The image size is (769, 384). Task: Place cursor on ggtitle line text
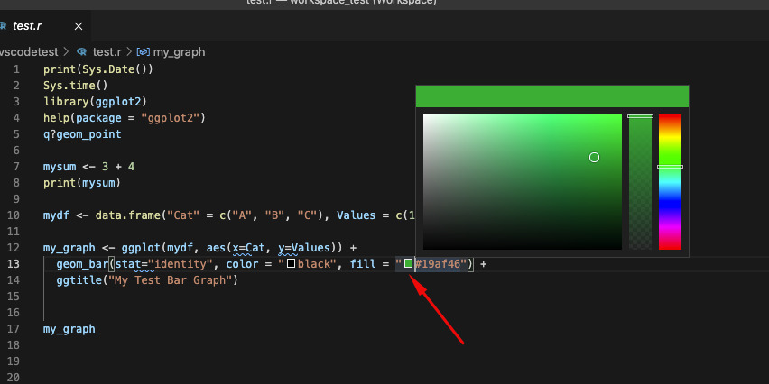pyautogui.click(x=144, y=280)
